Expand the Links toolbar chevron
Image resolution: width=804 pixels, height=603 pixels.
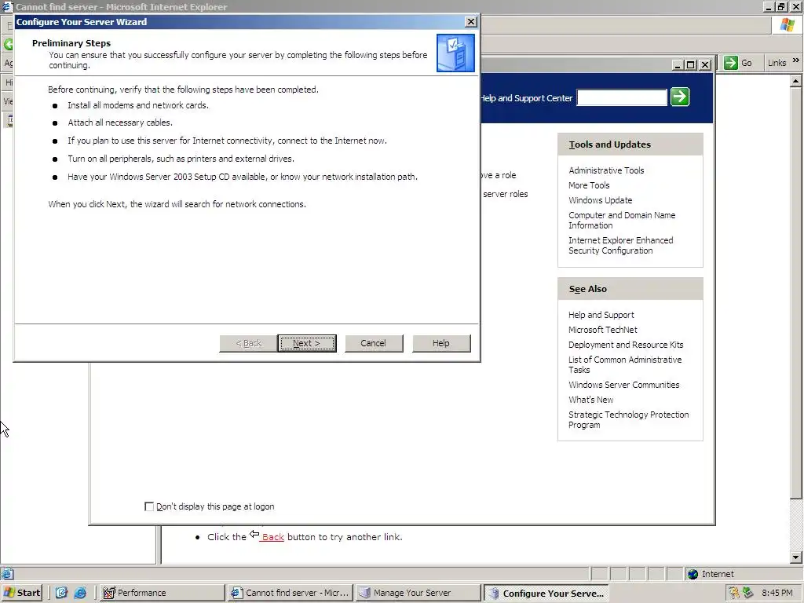click(796, 60)
